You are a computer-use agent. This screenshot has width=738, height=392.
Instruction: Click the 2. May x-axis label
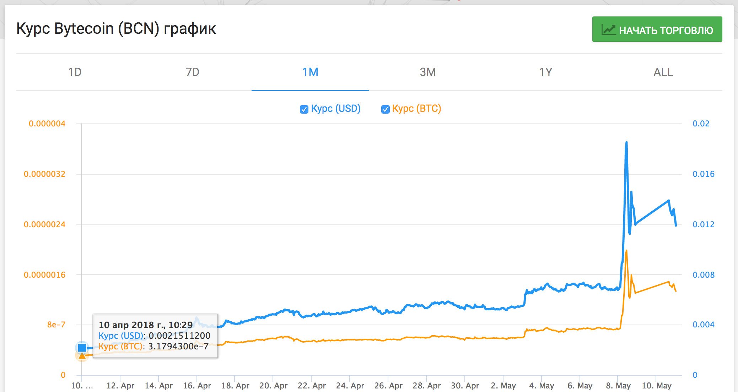pos(503,386)
